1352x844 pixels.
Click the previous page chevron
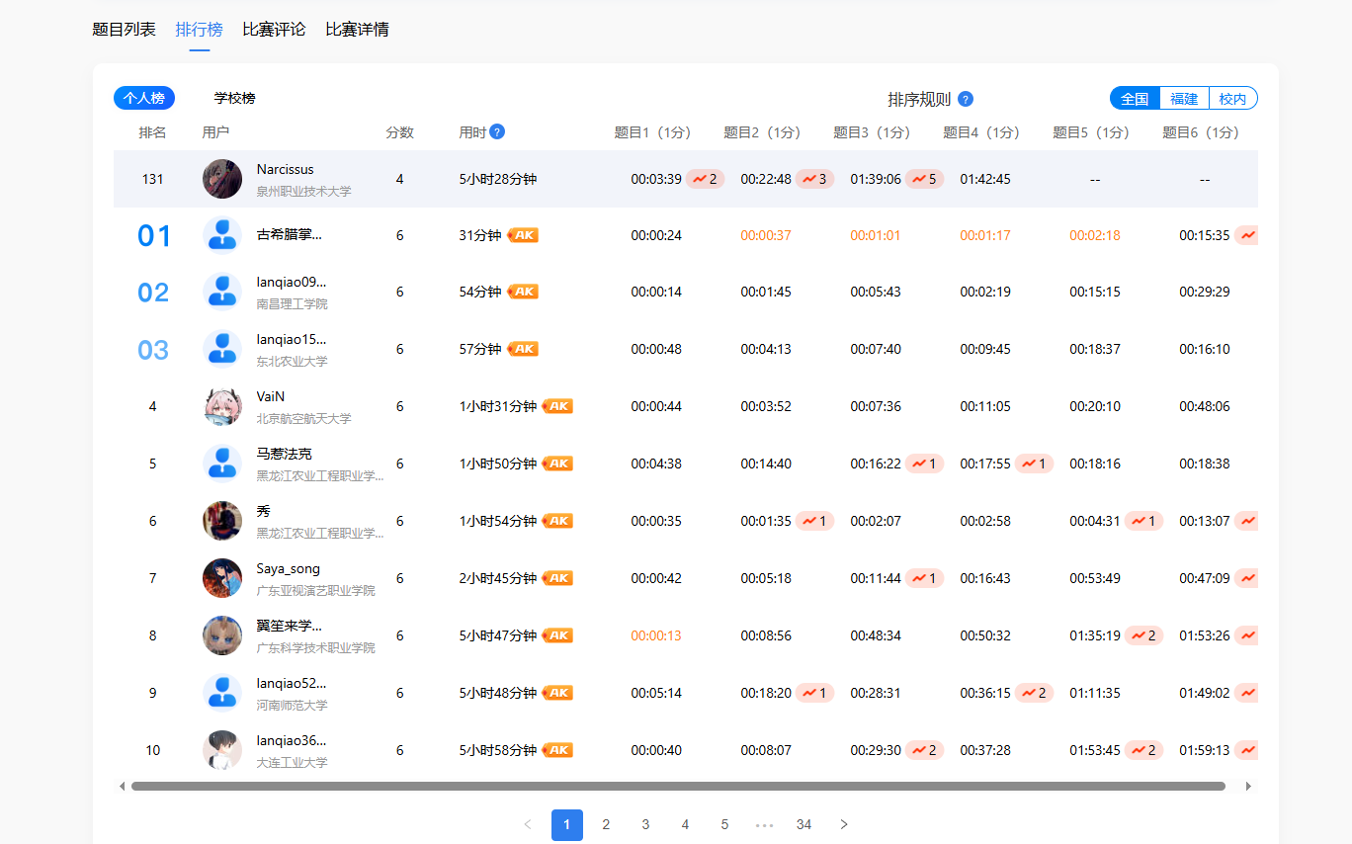(x=528, y=824)
